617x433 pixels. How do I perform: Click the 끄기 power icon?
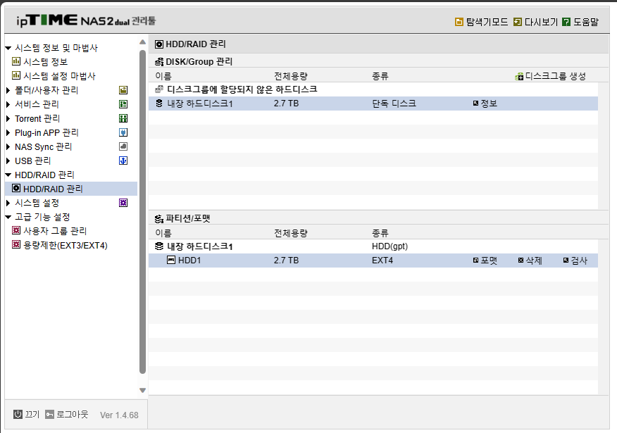(x=18, y=414)
